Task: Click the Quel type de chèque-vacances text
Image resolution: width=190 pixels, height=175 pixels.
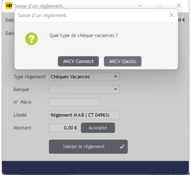Action: (x=83, y=36)
